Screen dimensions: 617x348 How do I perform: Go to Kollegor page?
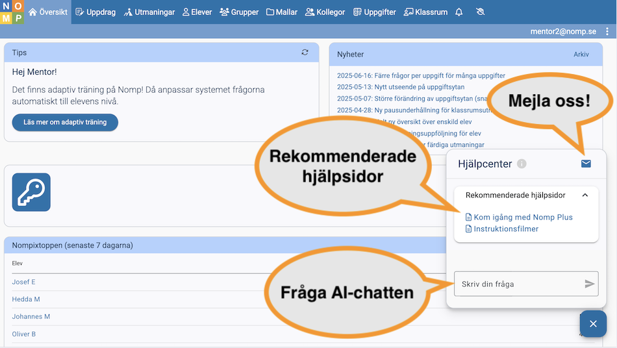pos(325,12)
